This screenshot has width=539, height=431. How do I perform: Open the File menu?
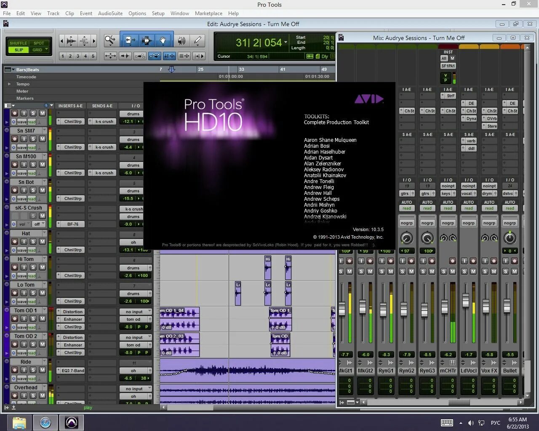point(7,13)
